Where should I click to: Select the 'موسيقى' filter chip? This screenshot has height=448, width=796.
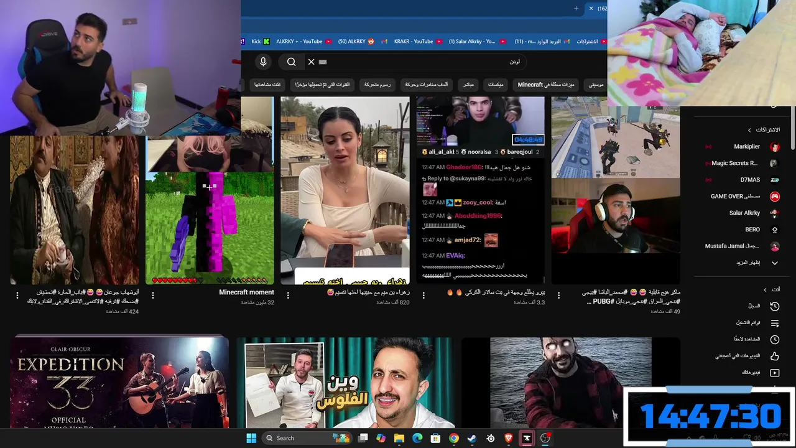596,85
